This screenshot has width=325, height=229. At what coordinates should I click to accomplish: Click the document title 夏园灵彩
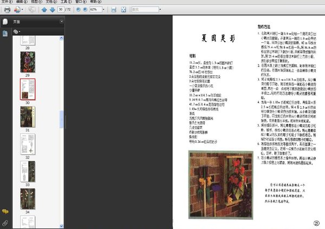pyautogui.click(x=218, y=38)
